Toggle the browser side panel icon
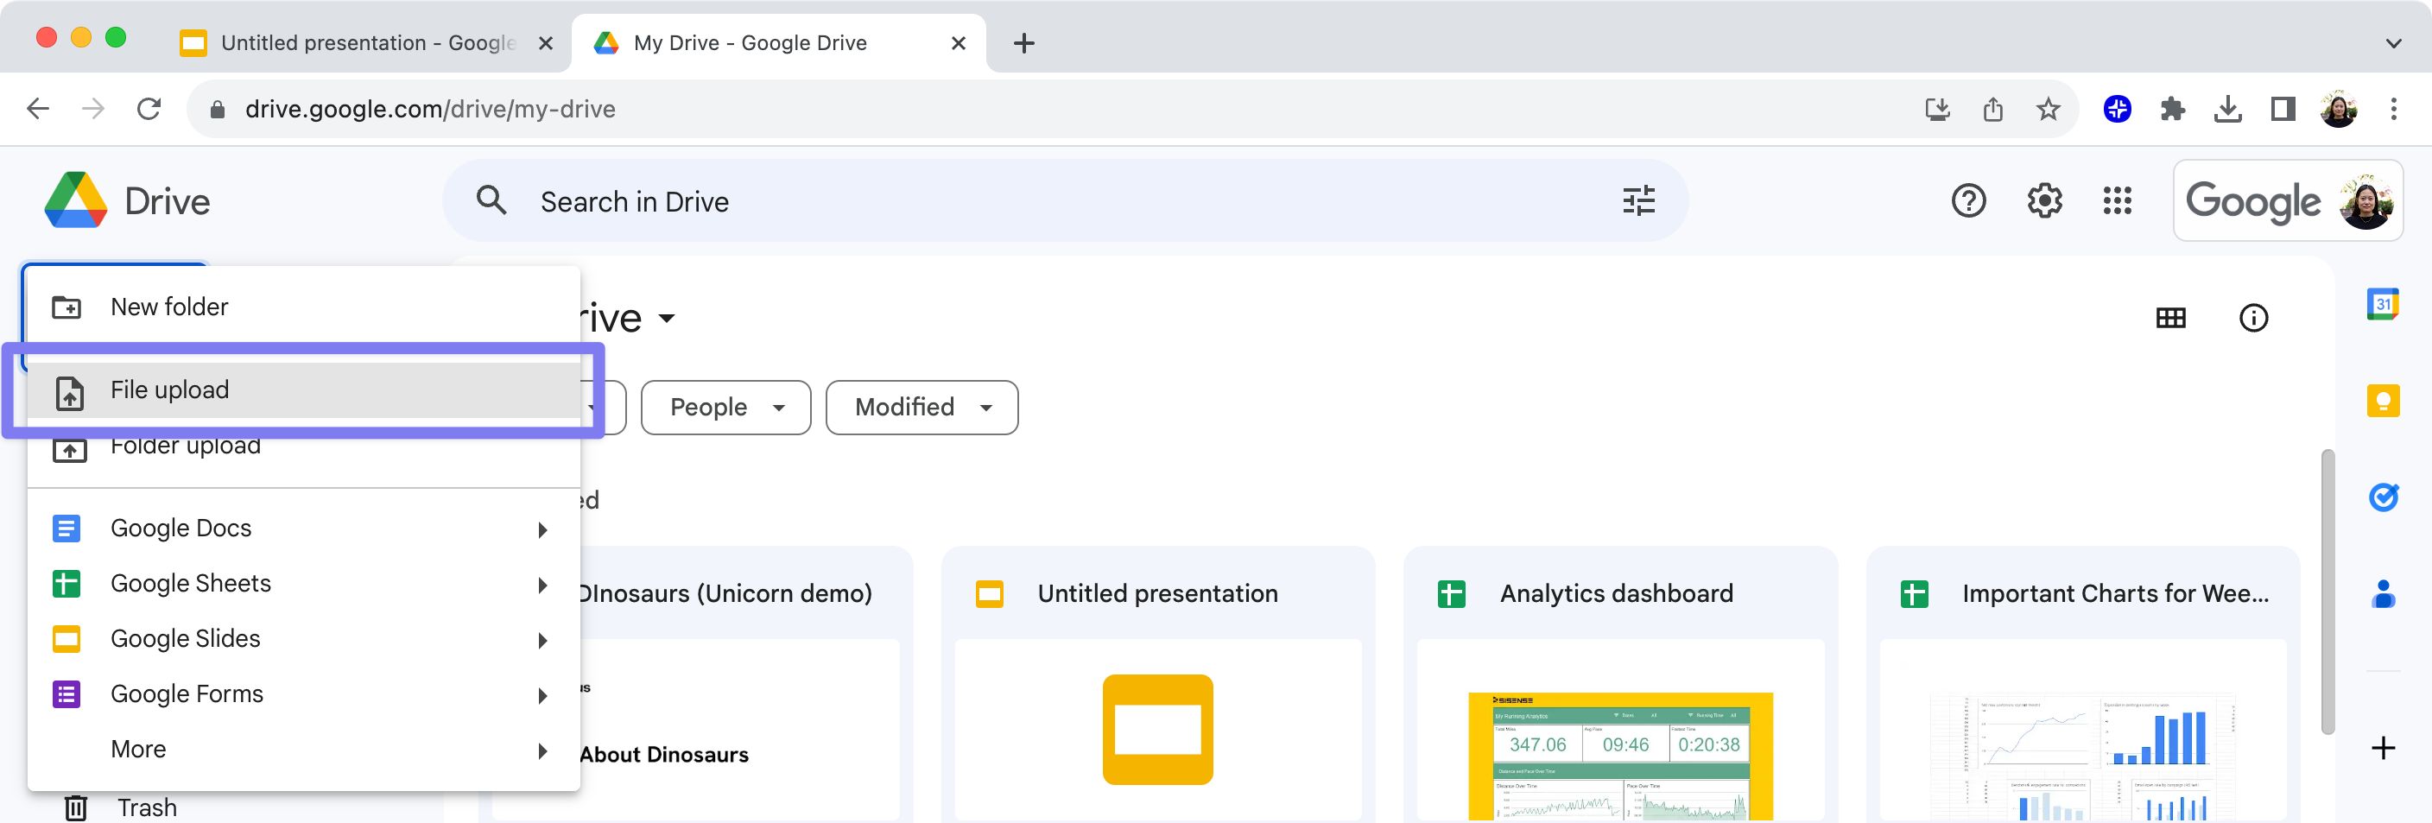Screen dimensions: 2432x823 pos(2283,109)
